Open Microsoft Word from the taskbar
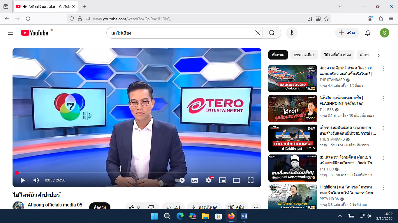Viewport: 398px width, 223px height. tap(244, 216)
